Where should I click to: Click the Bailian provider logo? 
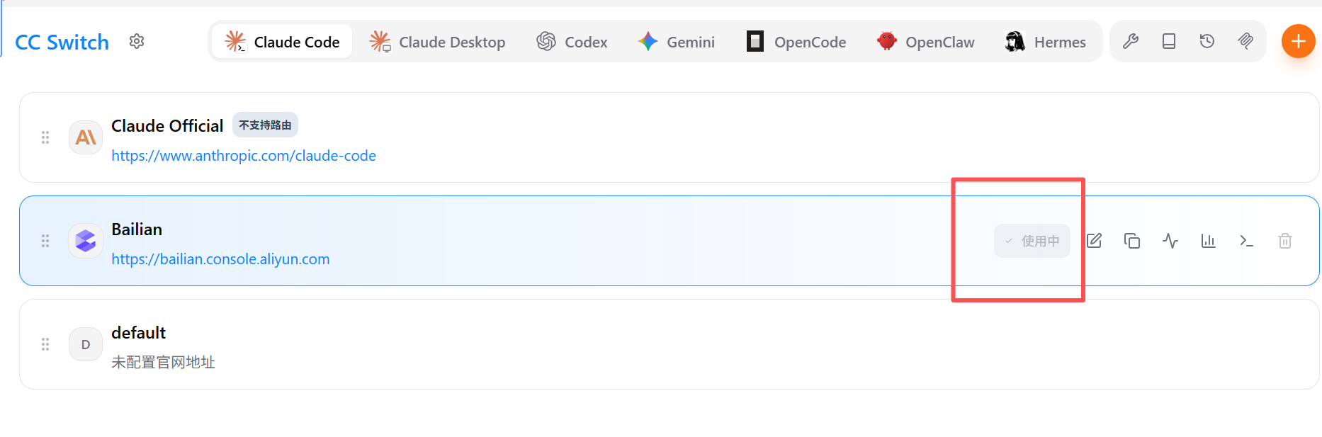pyautogui.click(x=86, y=241)
